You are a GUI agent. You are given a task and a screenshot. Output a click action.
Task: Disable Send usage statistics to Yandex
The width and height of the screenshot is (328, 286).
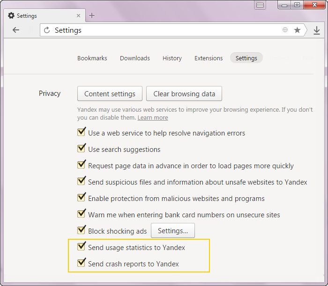pos(81,246)
